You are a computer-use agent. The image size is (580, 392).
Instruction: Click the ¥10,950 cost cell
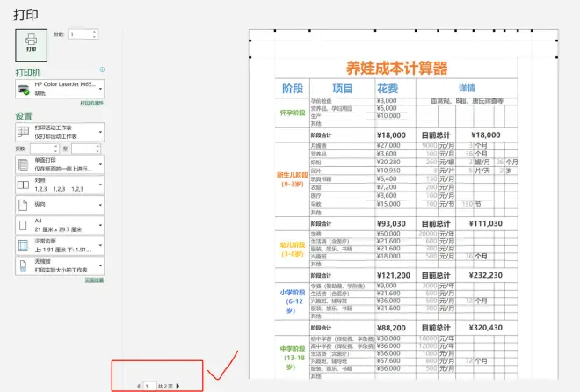[x=388, y=171]
